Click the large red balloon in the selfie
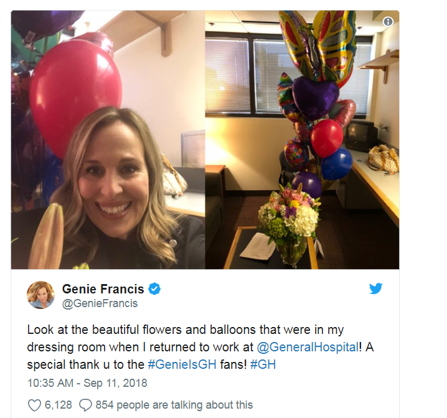Image resolution: width=447 pixels, height=418 pixels. 75,87
